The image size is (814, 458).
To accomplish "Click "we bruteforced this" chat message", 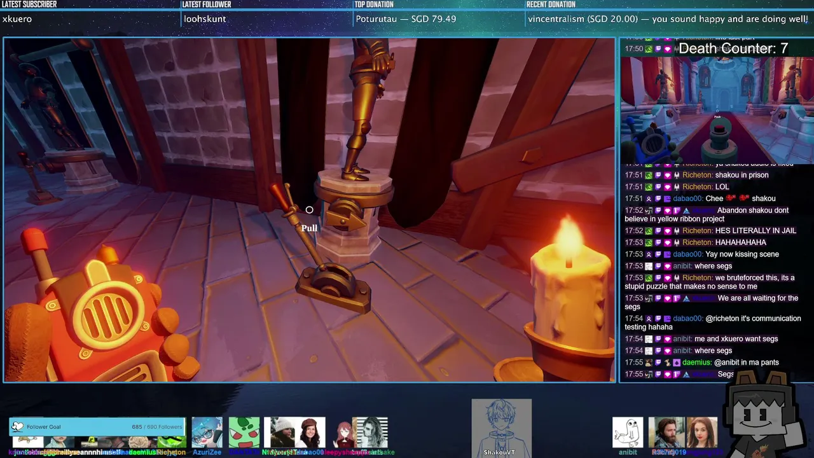I will pyautogui.click(x=709, y=282).
